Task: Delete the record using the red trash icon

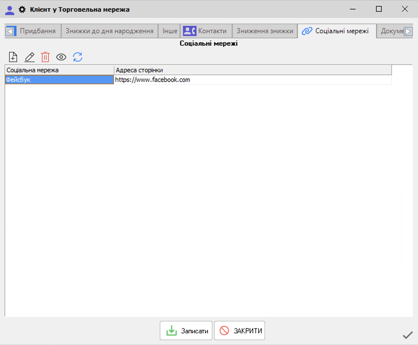Action: pos(45,57)
